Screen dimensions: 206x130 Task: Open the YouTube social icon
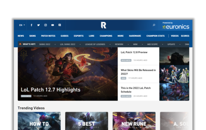pyautogui.click(x=52, y=25)
